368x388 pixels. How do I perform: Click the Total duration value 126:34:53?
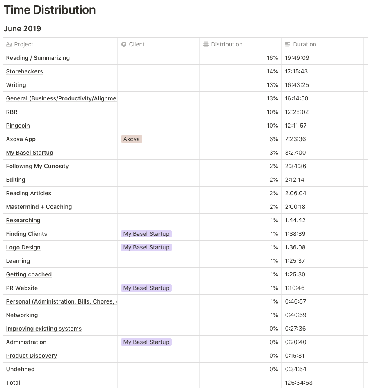[299, 383]
